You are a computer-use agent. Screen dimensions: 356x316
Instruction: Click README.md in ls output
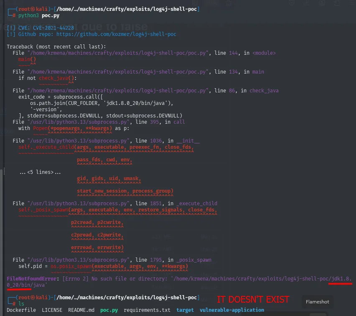(x=81, y=310)
